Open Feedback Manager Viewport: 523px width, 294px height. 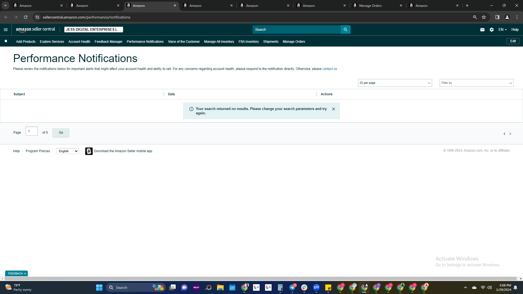108,42
